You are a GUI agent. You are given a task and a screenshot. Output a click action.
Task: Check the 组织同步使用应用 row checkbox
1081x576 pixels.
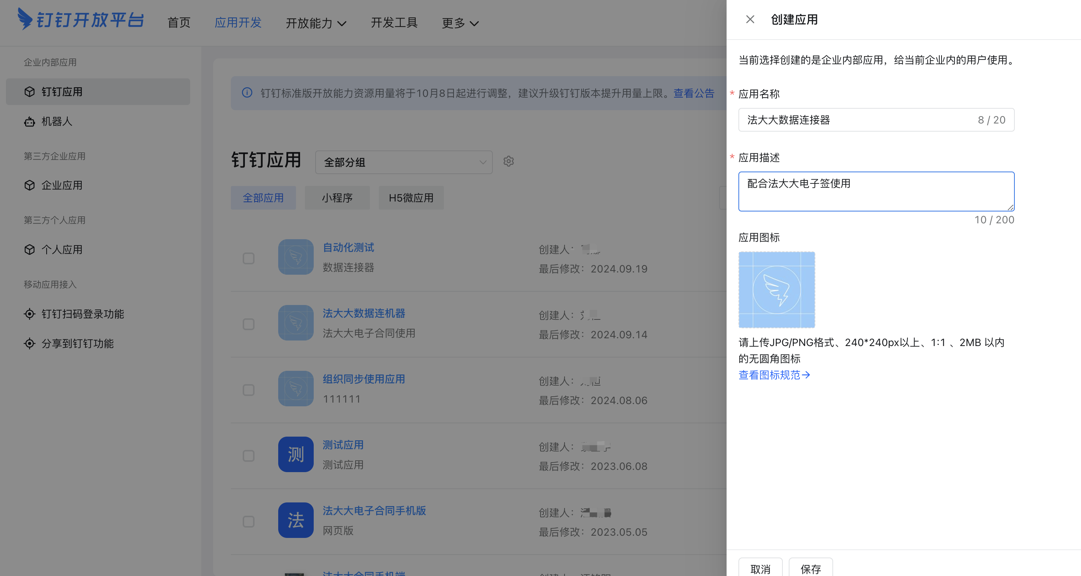click(x=249, y=390)
